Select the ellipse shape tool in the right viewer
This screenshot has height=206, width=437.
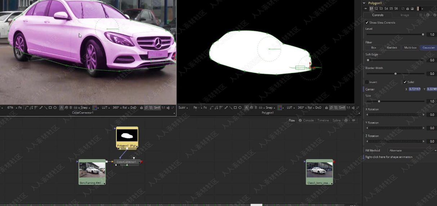tap(240, 108)
